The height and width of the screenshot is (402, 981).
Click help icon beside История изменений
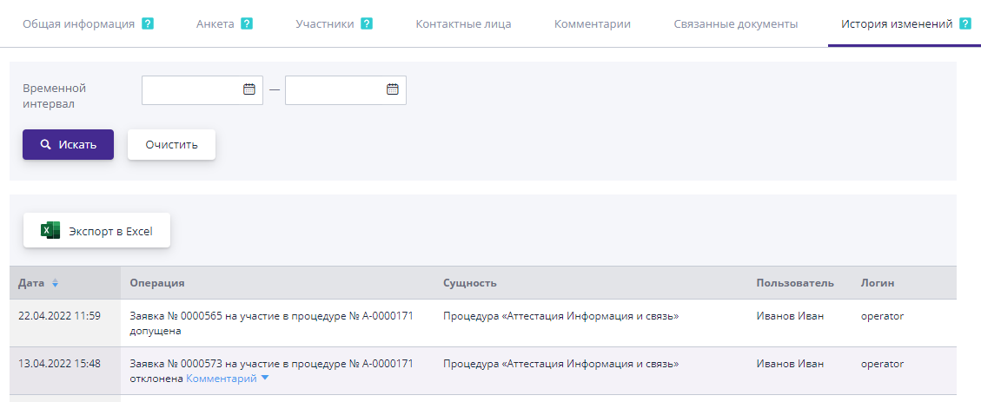965,24
